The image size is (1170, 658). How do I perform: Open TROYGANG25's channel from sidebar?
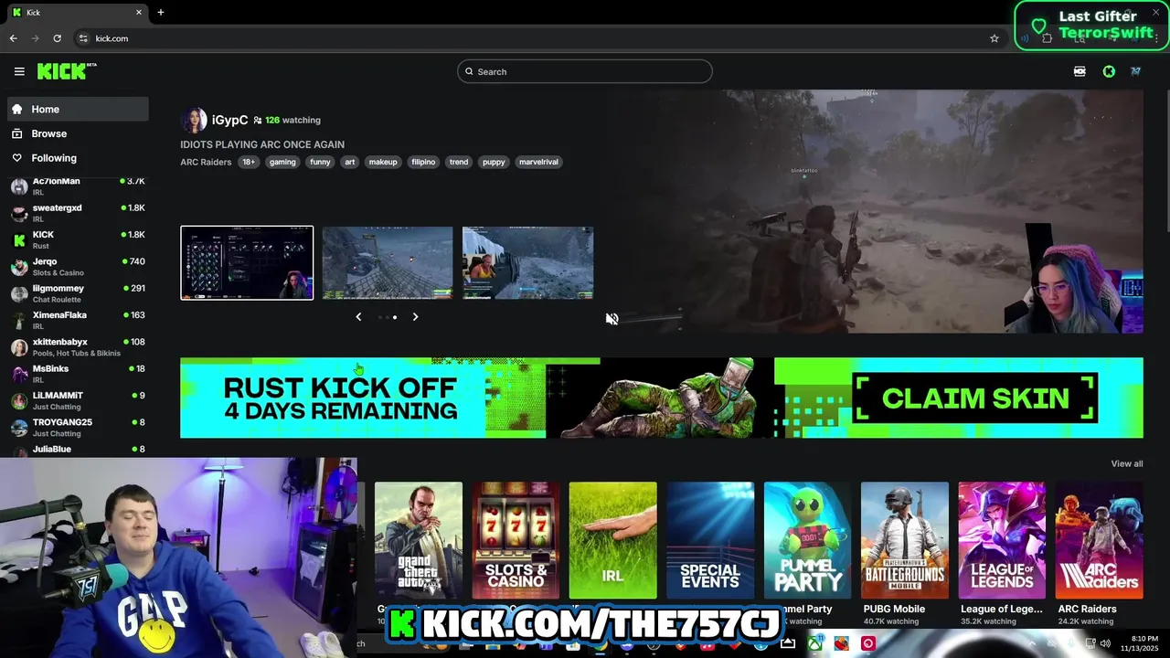coord(78,428)
